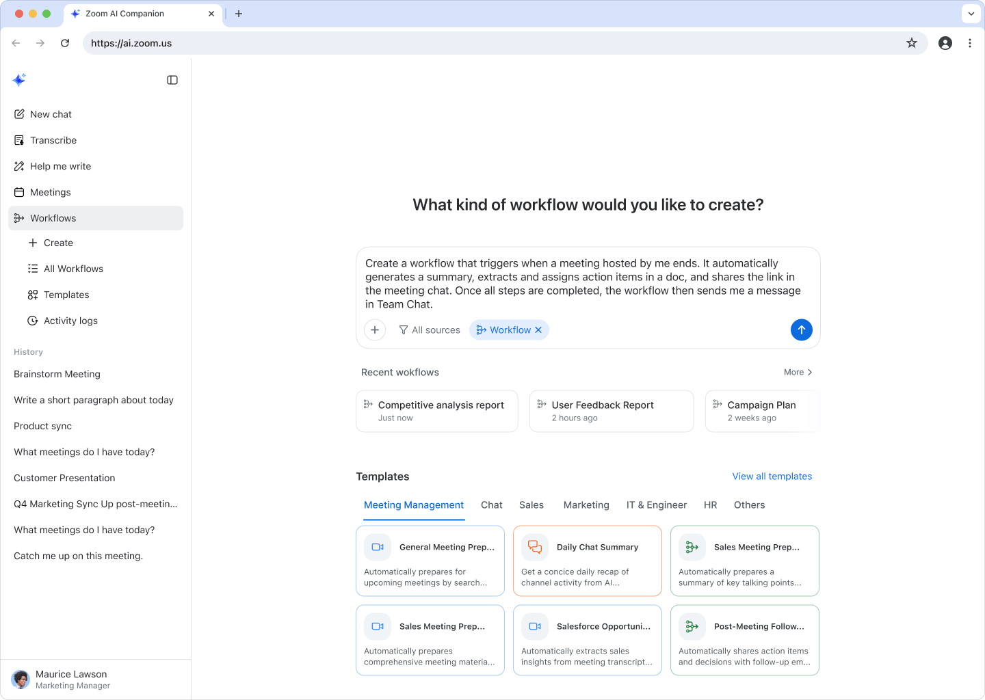Click the browser profile avatar icon
985x700 pixels.
pyautogui.click(x=945, y=42)
